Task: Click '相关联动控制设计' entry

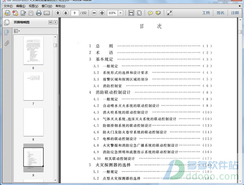Action: coord(120,159)
